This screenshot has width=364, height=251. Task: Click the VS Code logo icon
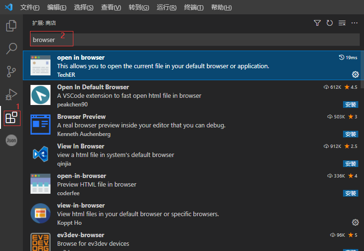coord(9,7)
